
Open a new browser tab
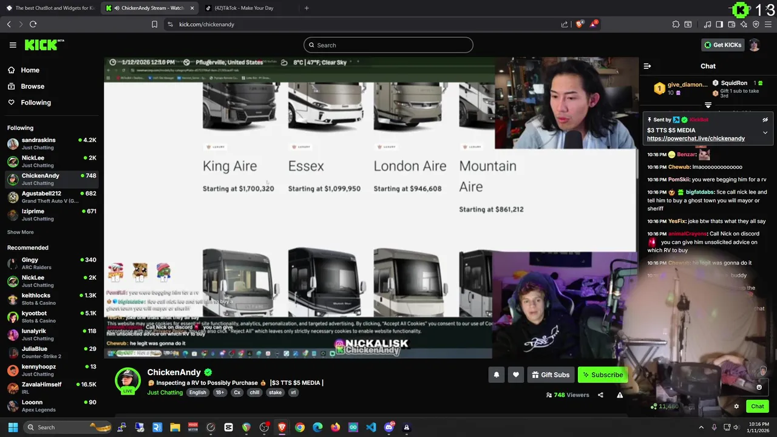(307, 8)
